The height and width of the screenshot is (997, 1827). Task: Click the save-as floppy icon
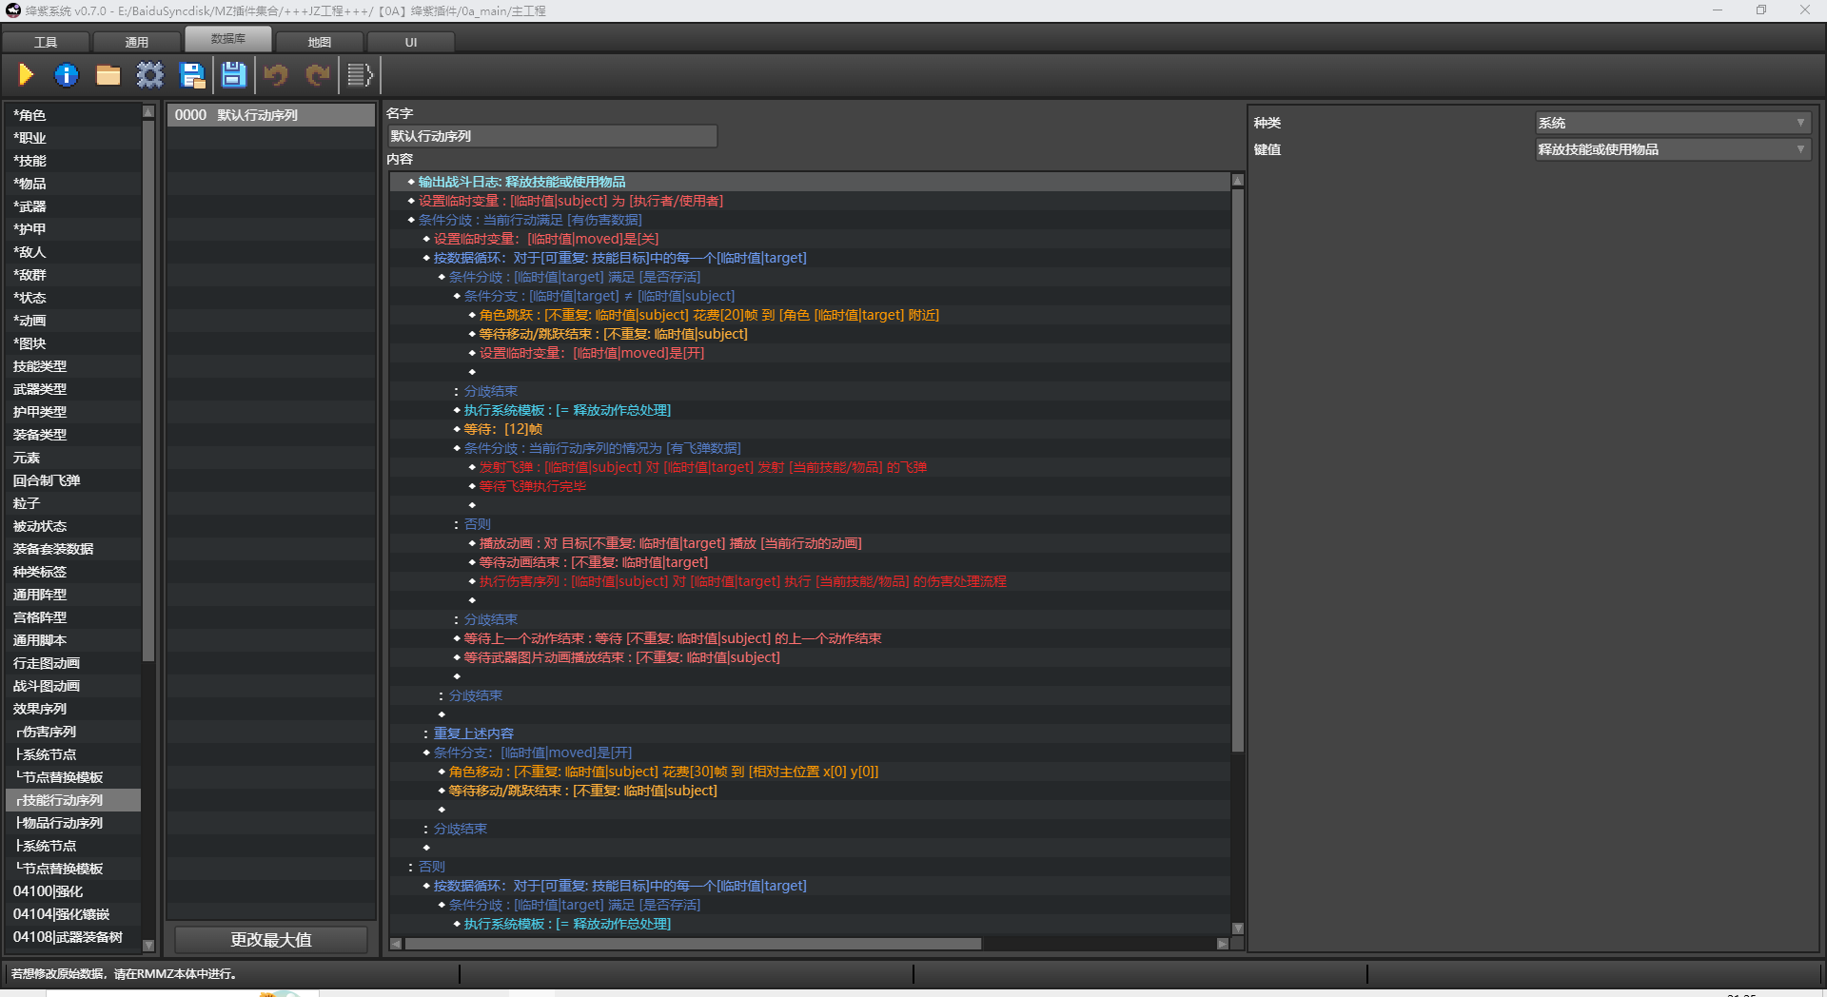[192, 75]
